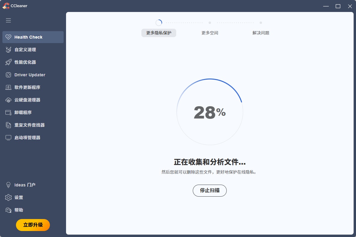Switch to the 更多隐私保护 tab
This screenshot has height=237, width=356.
pos(158,33)
